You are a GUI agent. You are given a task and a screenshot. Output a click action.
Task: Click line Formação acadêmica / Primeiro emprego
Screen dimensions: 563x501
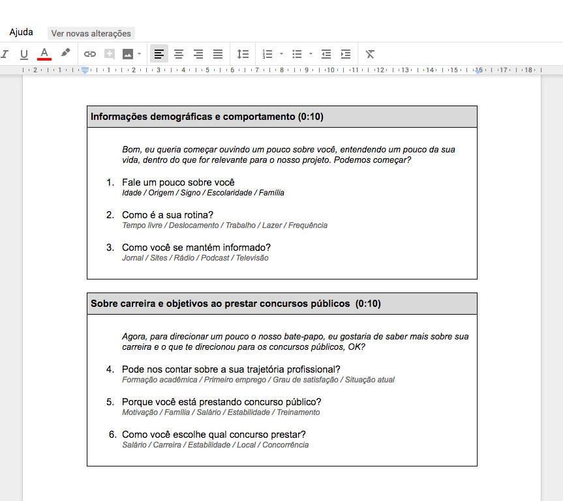pyautogui.click(x=258, y=380)
